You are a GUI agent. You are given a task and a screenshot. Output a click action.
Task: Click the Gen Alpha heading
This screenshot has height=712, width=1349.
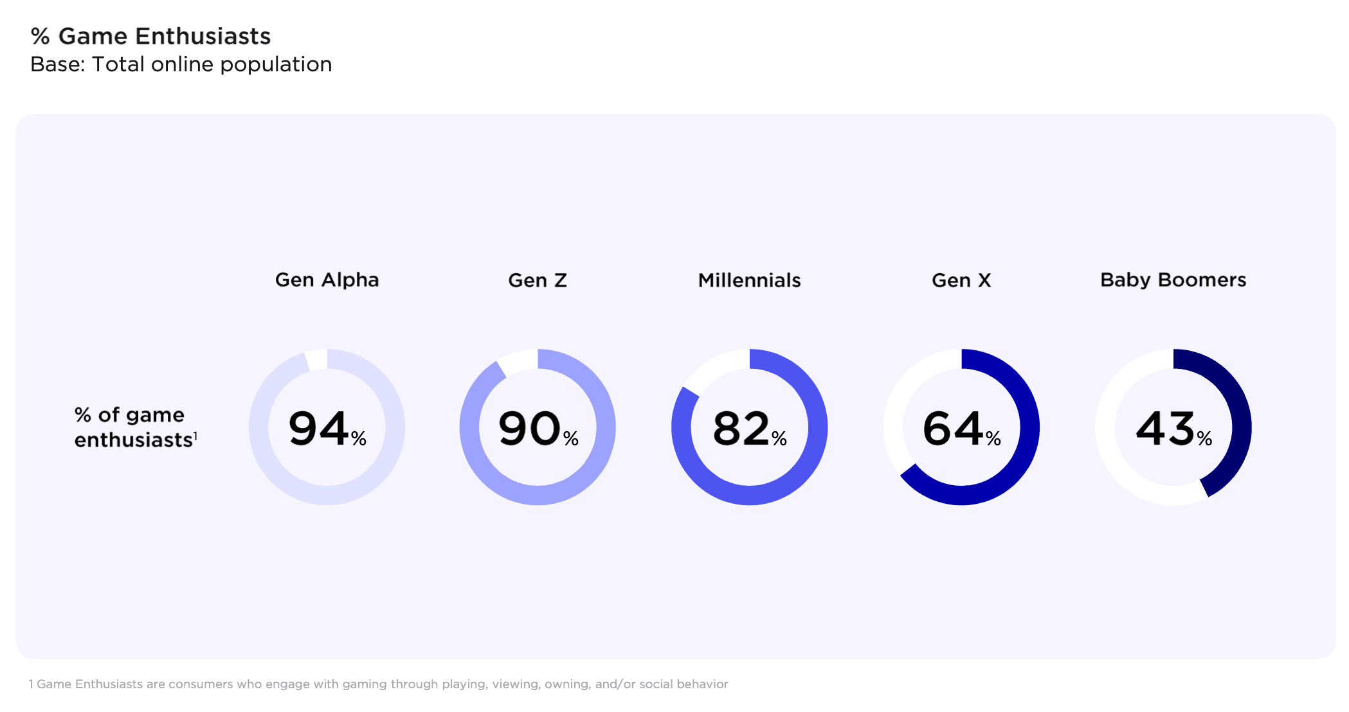pyautogui.click(x=327, y=280)
